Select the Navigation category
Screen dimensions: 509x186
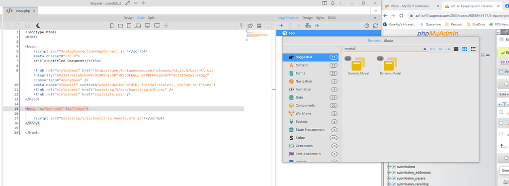coord(310,81)
